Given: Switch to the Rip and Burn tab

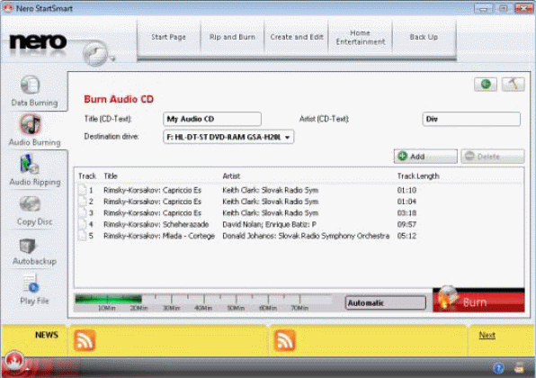Looking at the screenshot, I should tap(232, 37).
